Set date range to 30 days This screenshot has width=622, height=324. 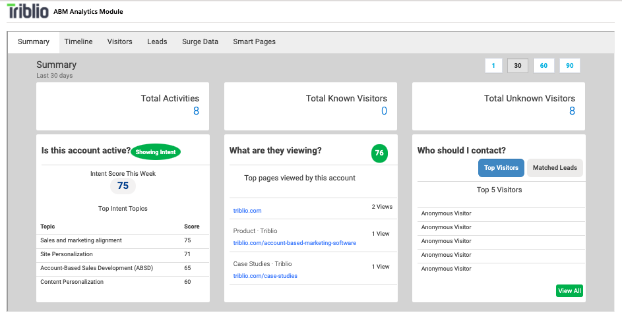pyautogui.click(x=518, y=66)
